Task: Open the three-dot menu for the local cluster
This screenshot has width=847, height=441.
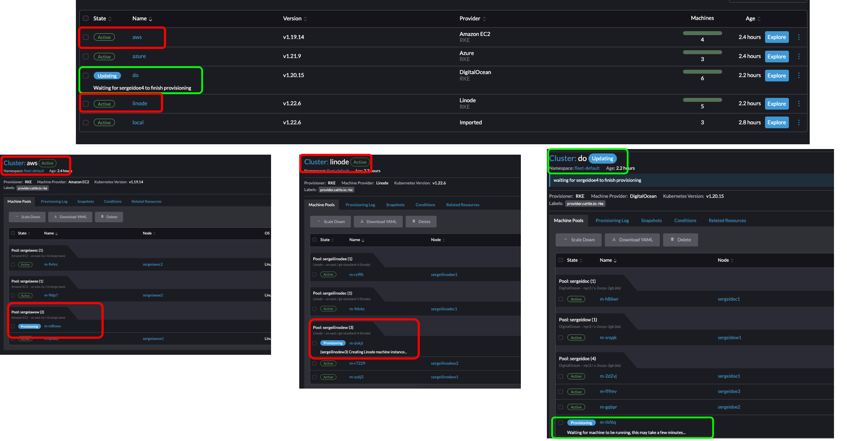Action: coord(799,122)
